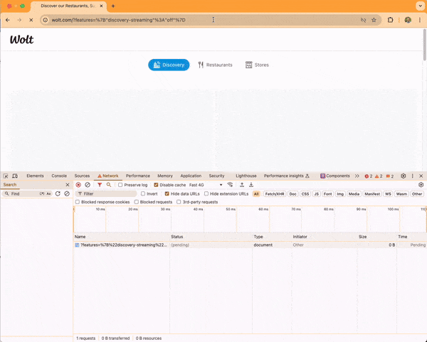Click the warning count badge
Screen dimensions: 427x342
(379, 176)
